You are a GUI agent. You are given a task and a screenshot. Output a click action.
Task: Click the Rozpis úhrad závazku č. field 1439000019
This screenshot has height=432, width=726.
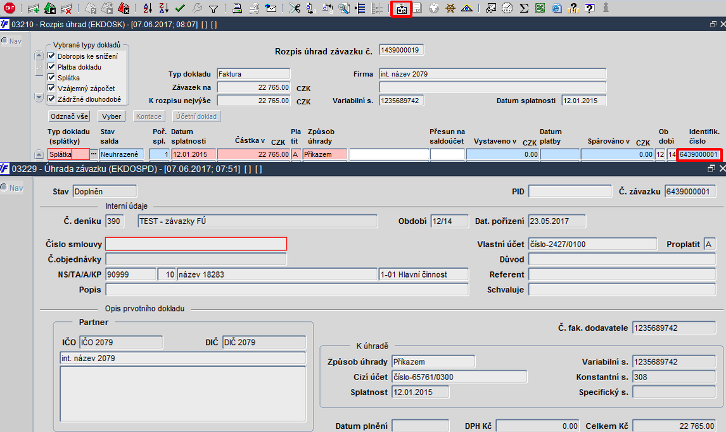pyautogui.click(x=402, y=50)
